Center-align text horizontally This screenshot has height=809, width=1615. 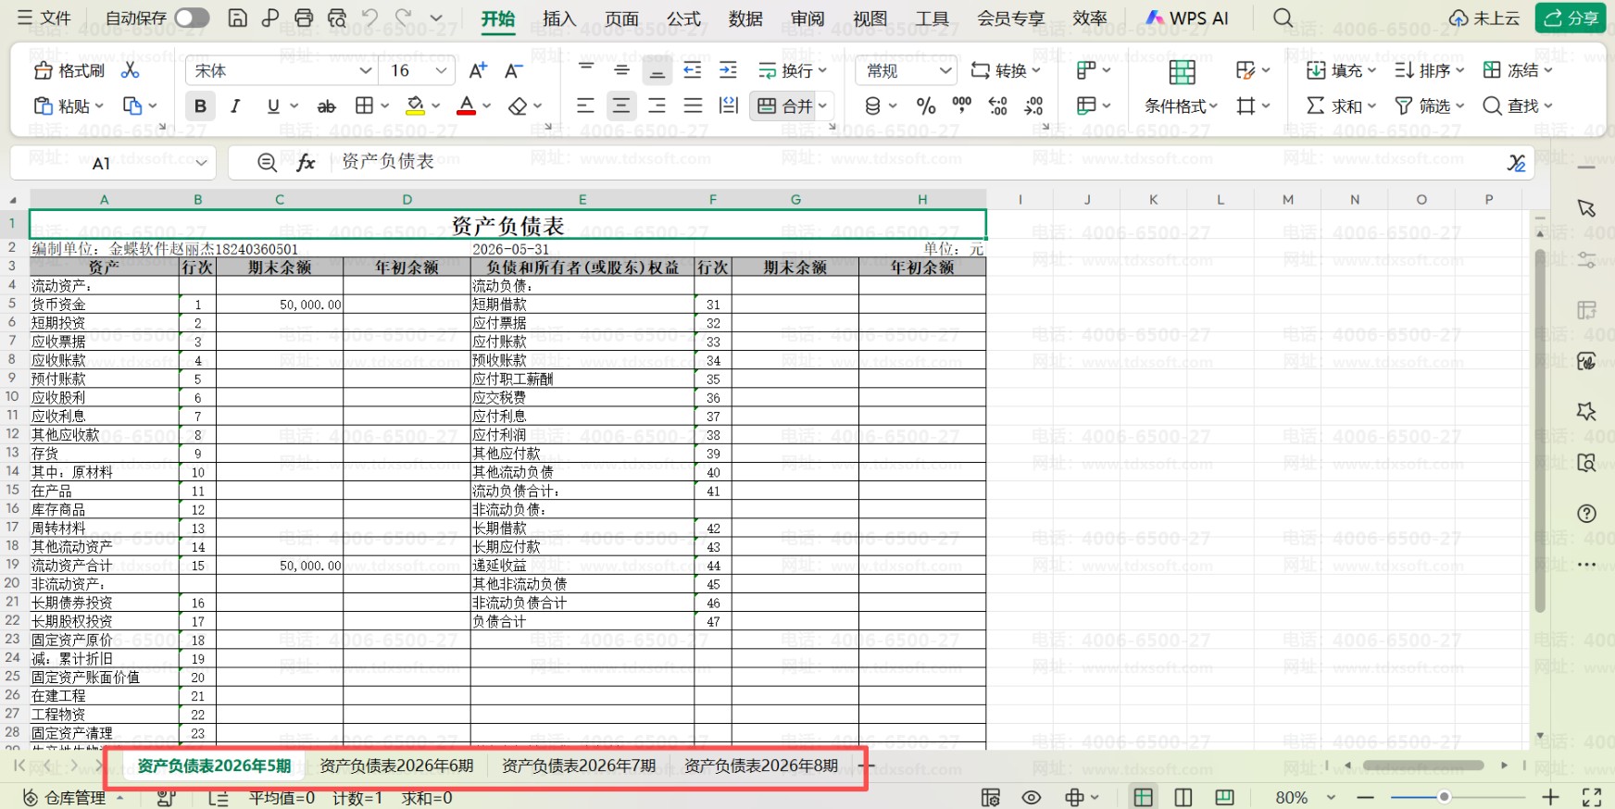coord(620,106)
